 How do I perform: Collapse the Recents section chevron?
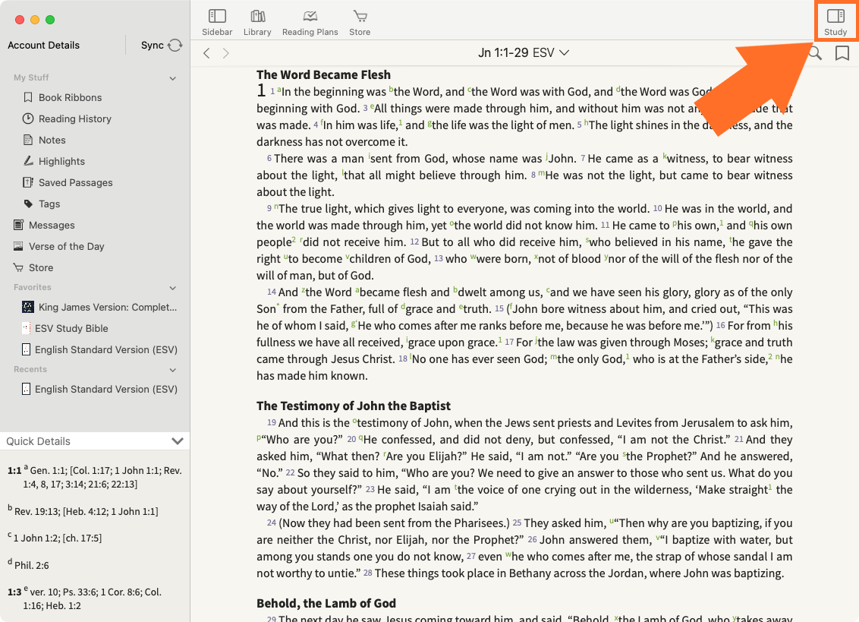point(172,371)
